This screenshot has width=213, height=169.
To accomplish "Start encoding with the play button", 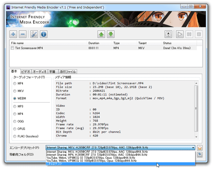I will (x=180, y=34).
